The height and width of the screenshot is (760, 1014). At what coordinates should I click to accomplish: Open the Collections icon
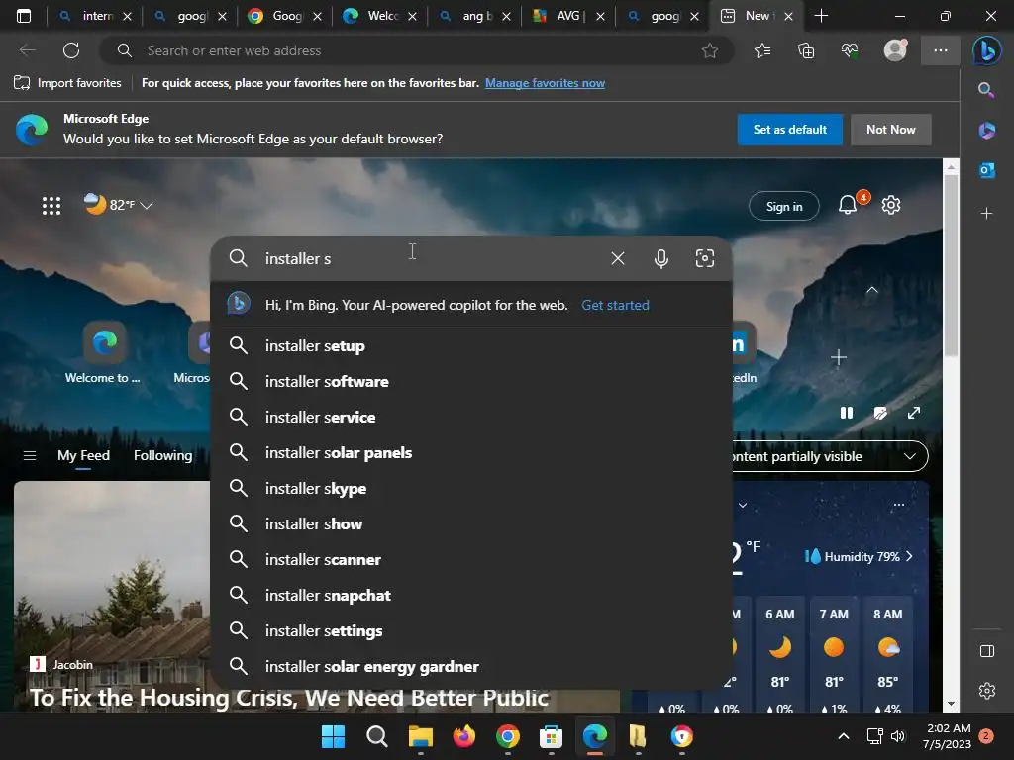806,50
